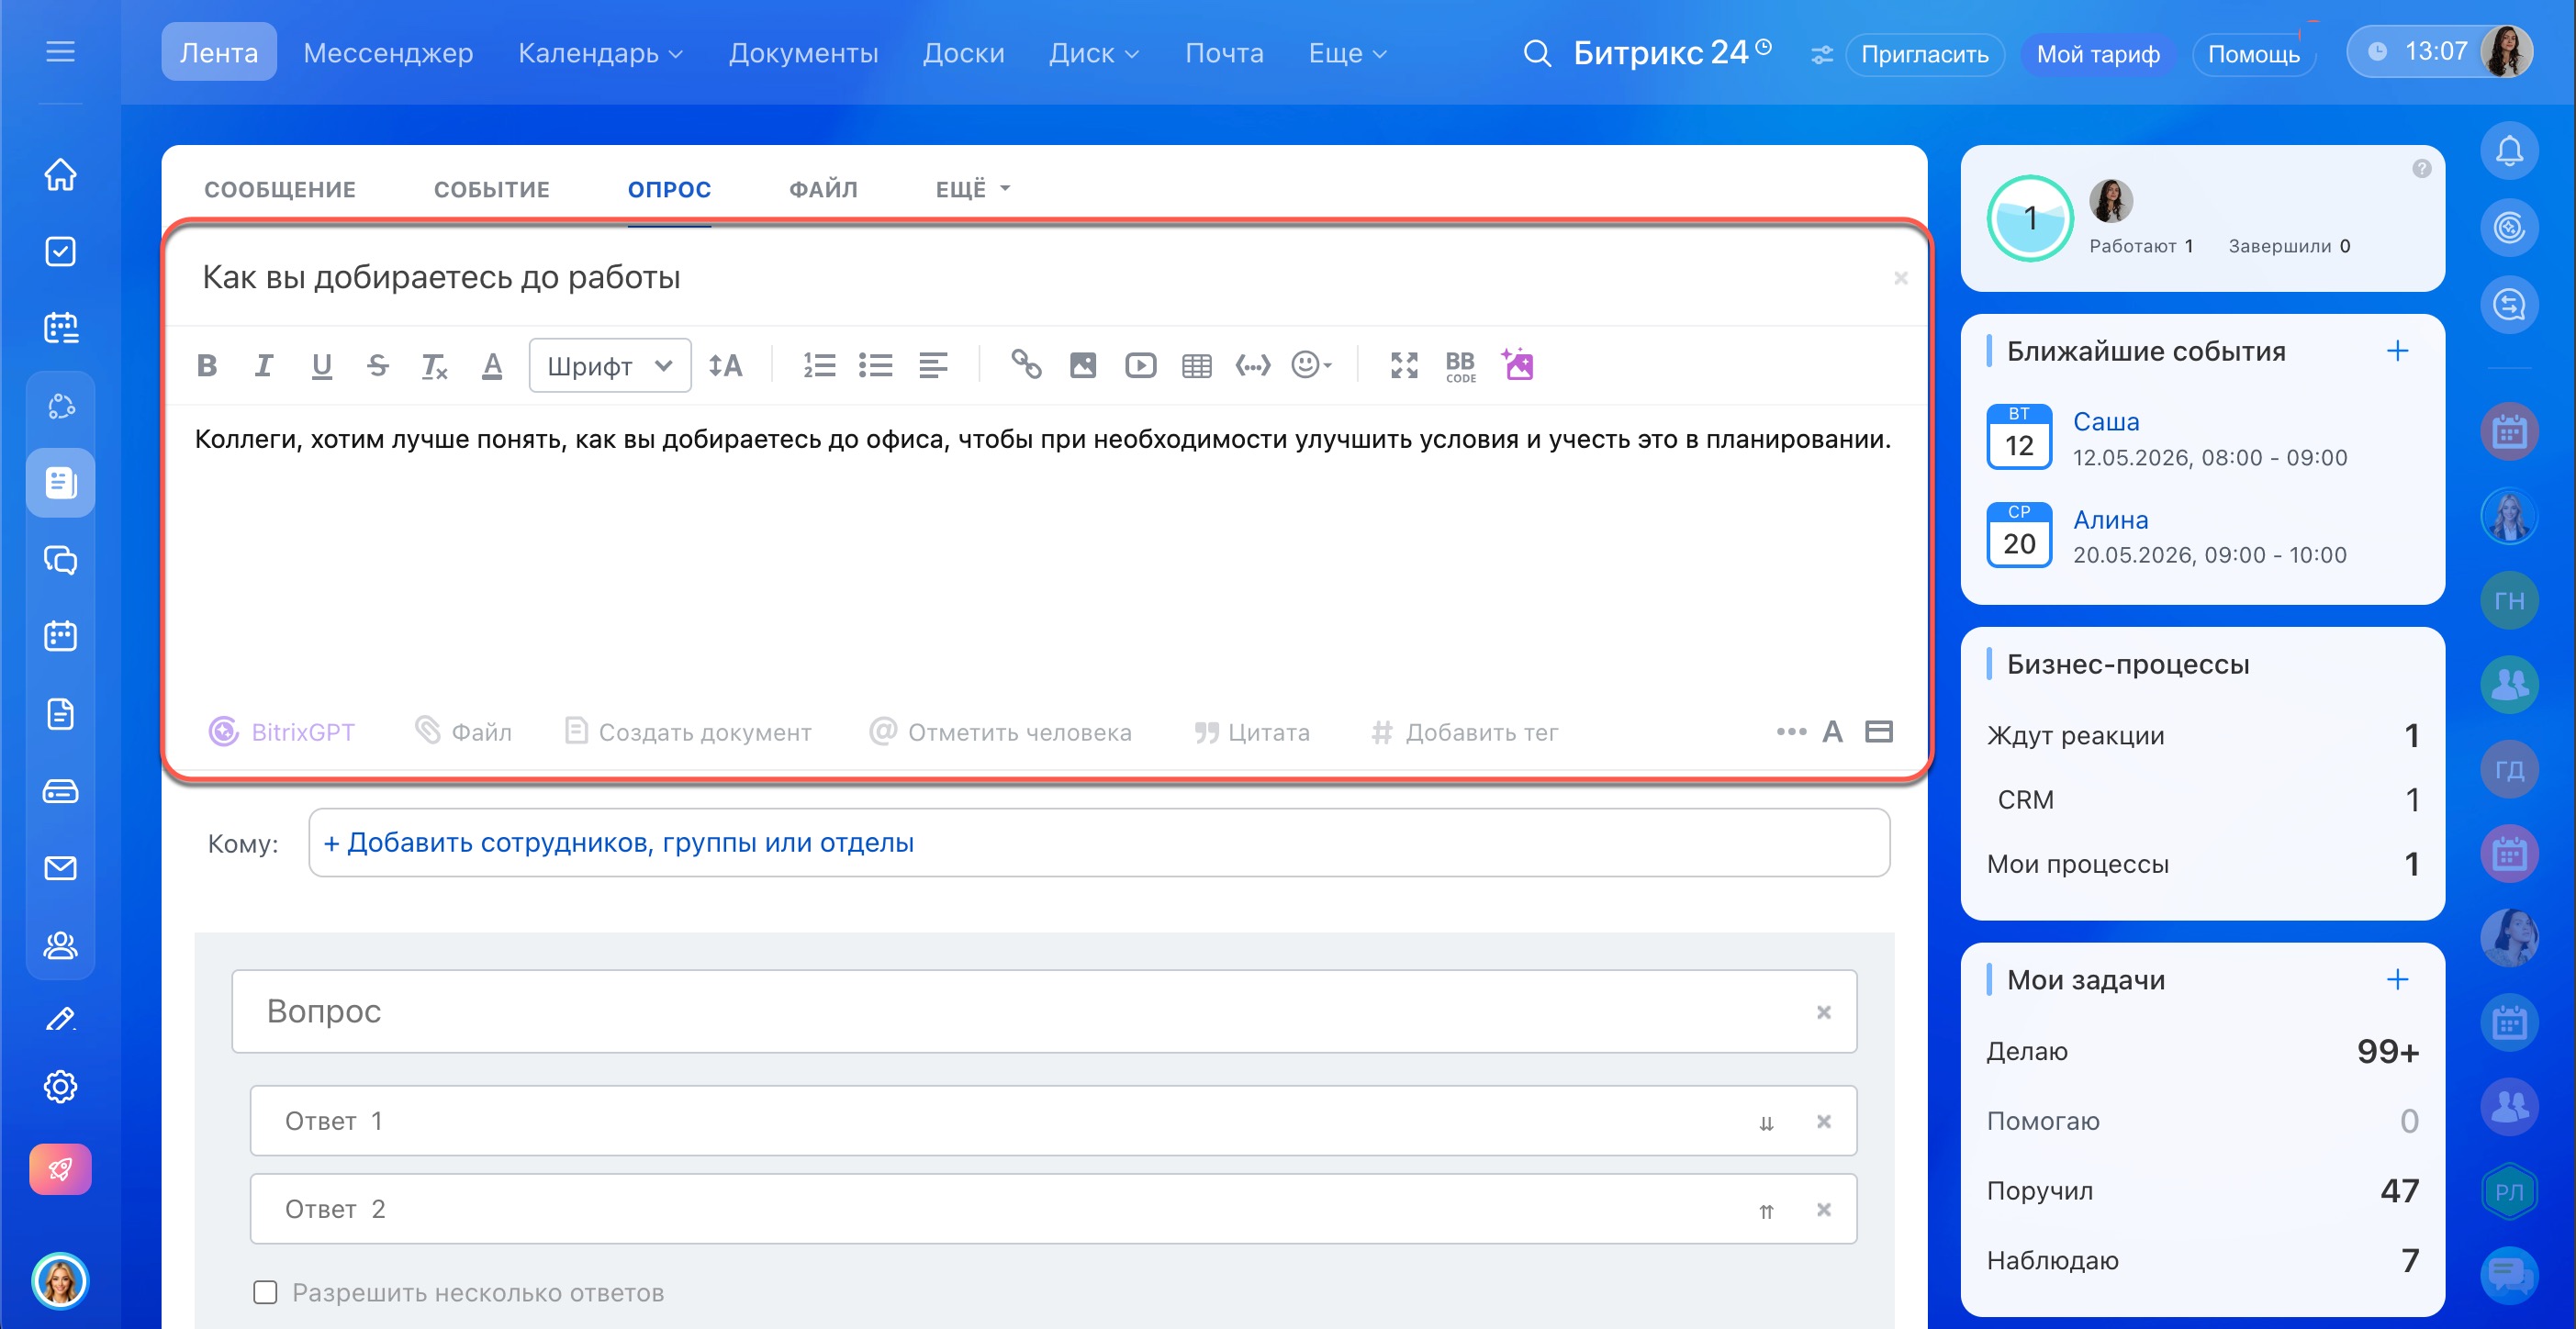
Task: Click the Пригласить button
Action: click(1923, 54)
